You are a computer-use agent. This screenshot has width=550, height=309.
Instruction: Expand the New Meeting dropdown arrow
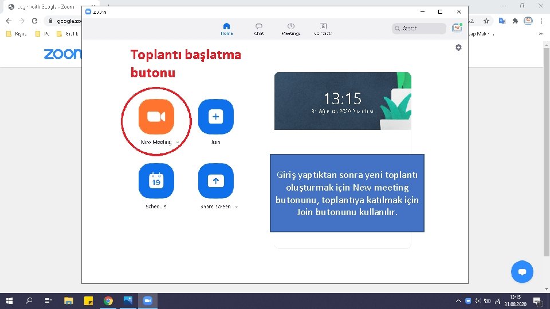pyautogui.click(x=178, y=142)
